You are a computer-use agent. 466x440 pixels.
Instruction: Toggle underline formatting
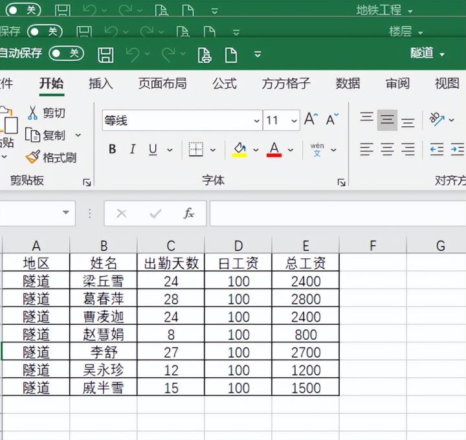point(153,149)
